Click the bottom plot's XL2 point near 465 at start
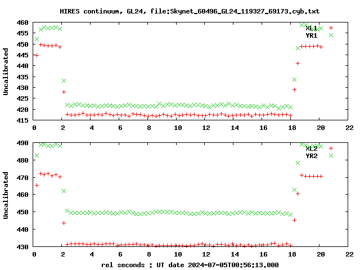The height and width of the screenshot is (270, 360). tap(37, 185)
